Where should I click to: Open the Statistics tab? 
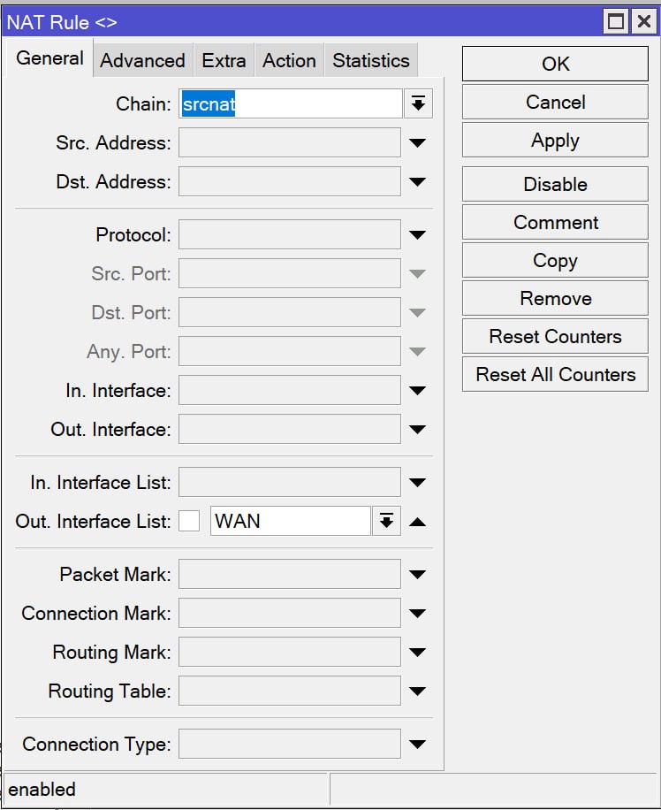pyautogui.click(x=371, y=60)
